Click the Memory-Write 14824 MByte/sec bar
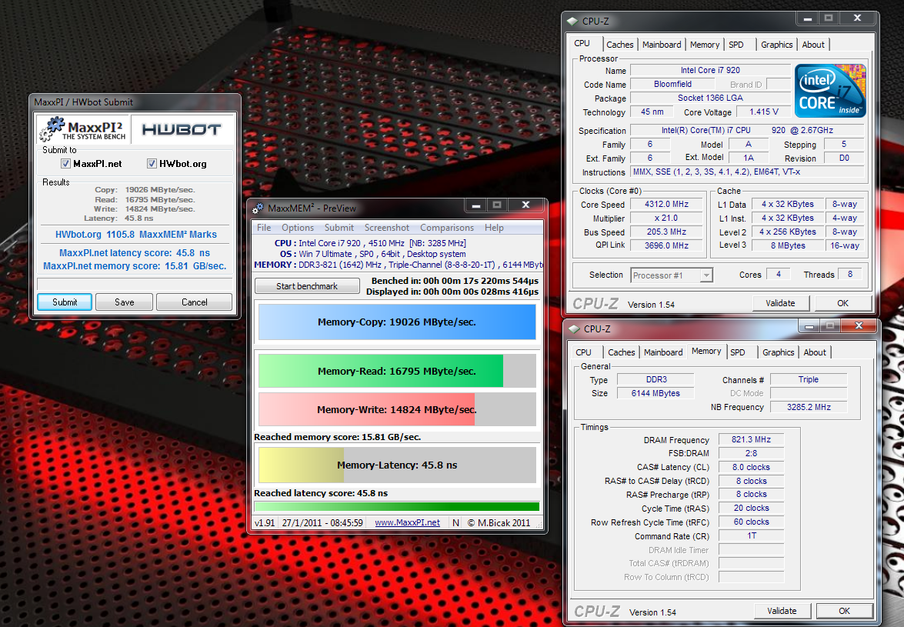904x627 pixels. pyautogui.click(x=397, y=410)
